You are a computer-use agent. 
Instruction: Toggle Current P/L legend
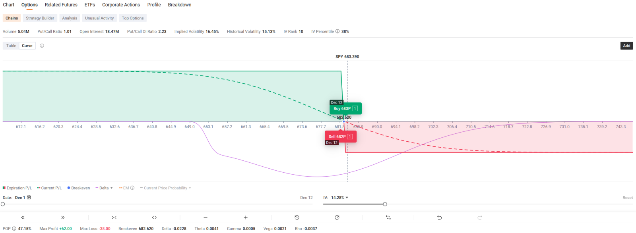(x=49, y=188)
